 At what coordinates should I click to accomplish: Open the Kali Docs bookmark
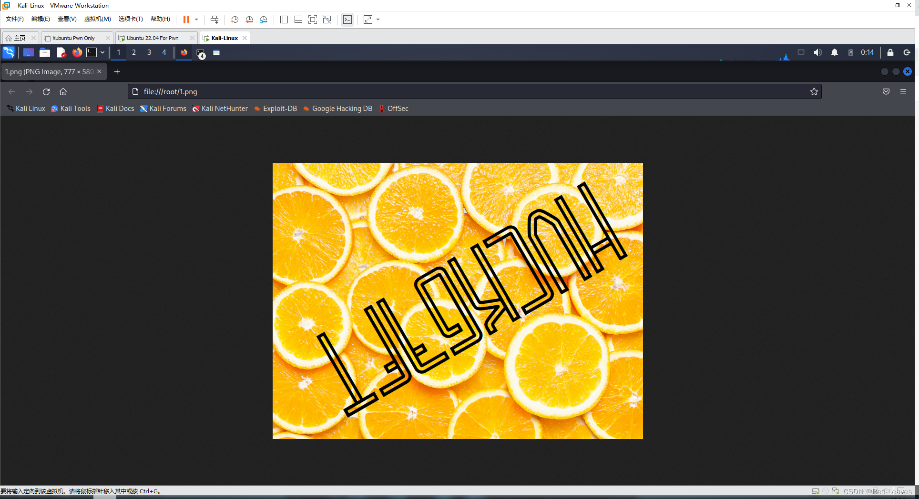(x=115, y=109)
